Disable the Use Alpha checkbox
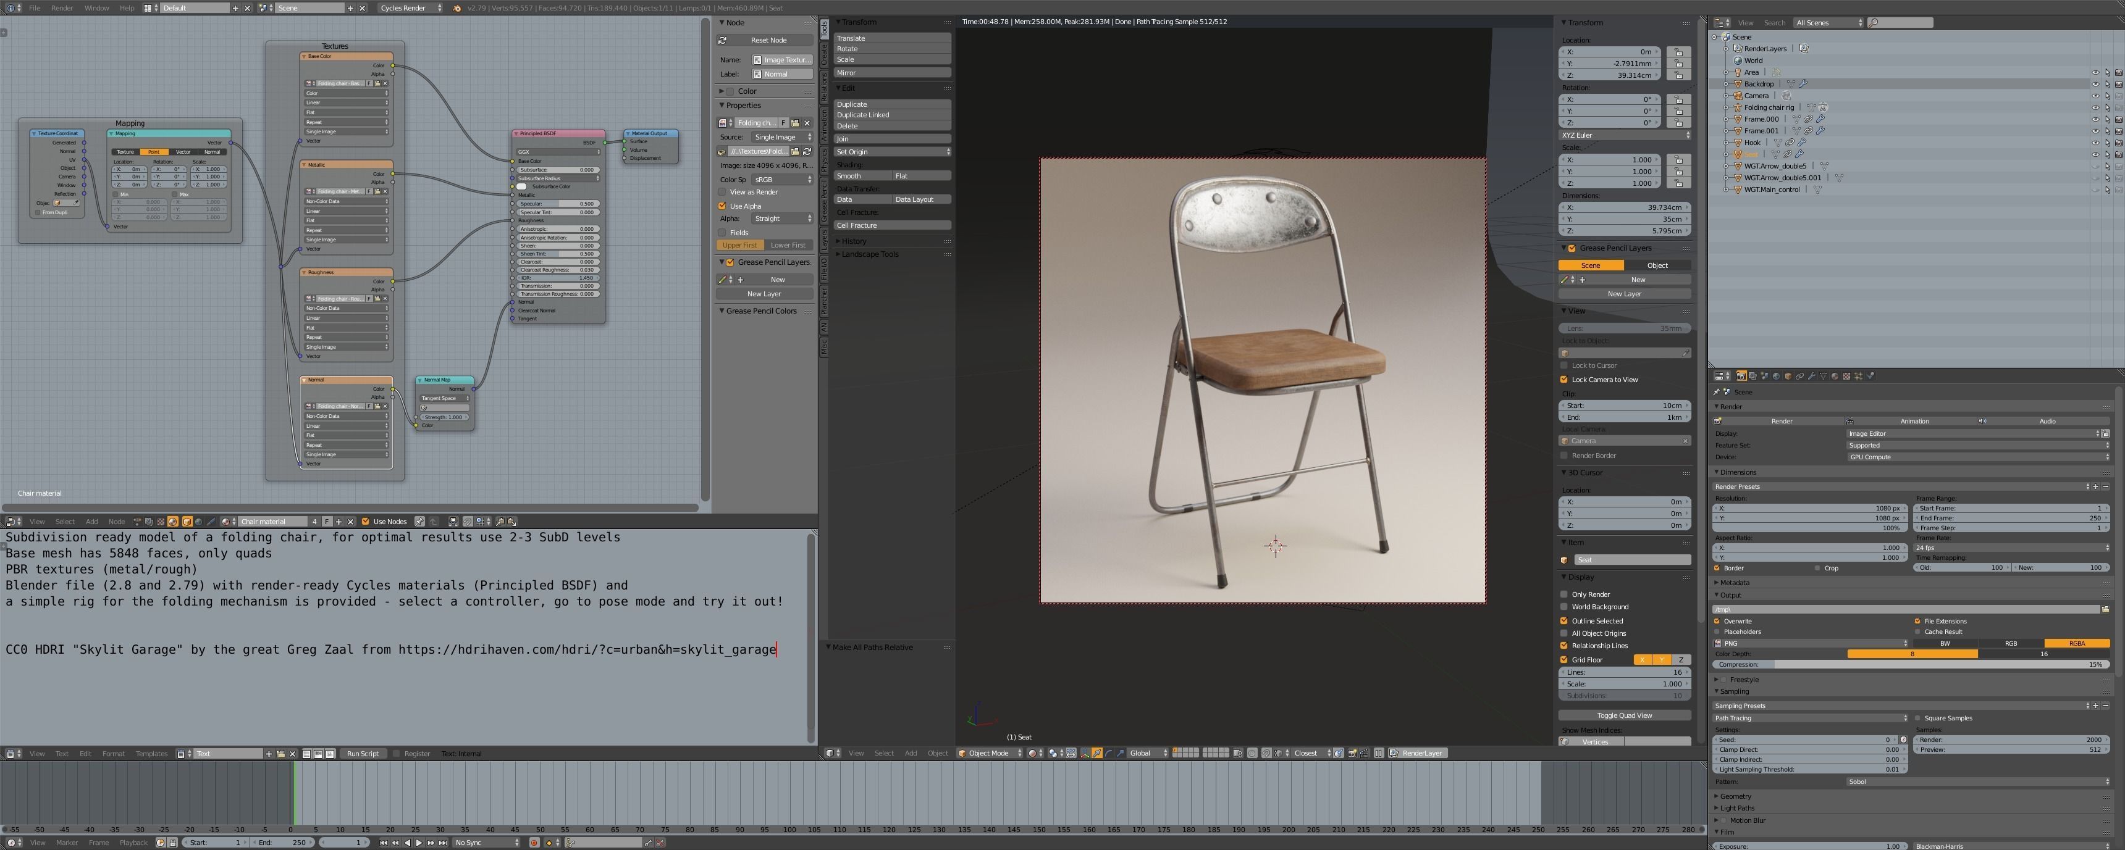The height and width of the screenshot is (850, 2125). click(x=723, y=206)
